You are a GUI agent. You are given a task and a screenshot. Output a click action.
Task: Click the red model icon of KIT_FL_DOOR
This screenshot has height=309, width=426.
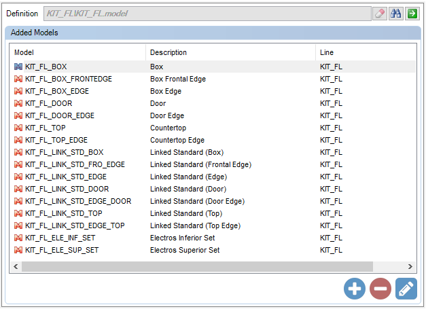pos(18,103)
